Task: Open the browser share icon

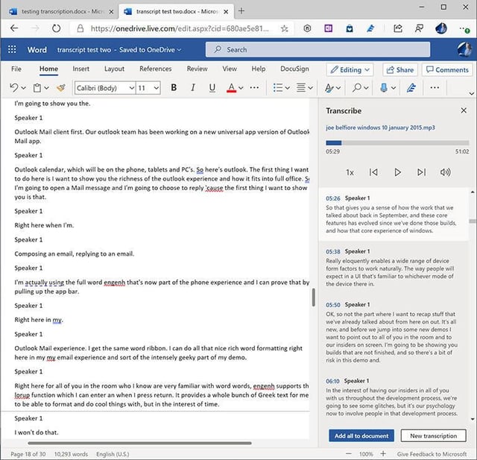Action: click(397, 28)
